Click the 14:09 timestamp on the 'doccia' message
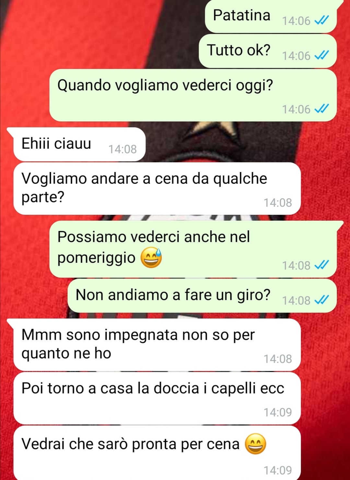This screenshot has width=350, height=480. [x=278, y=412]
